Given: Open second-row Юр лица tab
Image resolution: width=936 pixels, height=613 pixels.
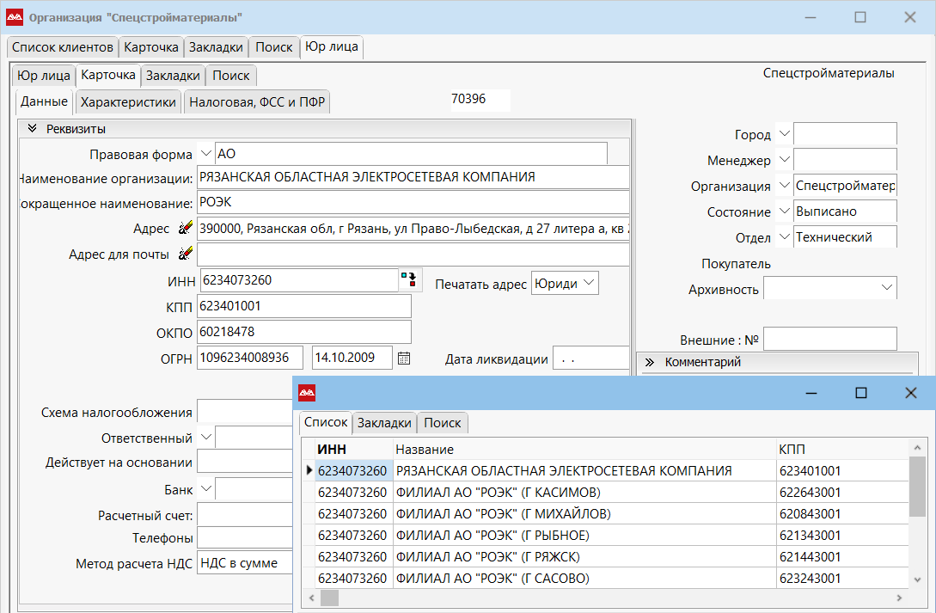Looking at the screenshot, I should 44,76.
